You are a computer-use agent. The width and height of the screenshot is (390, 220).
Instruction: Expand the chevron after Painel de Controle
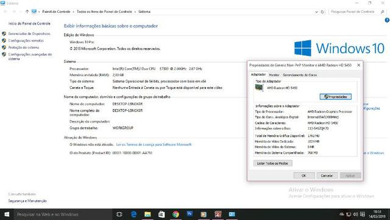pos(73,12)
